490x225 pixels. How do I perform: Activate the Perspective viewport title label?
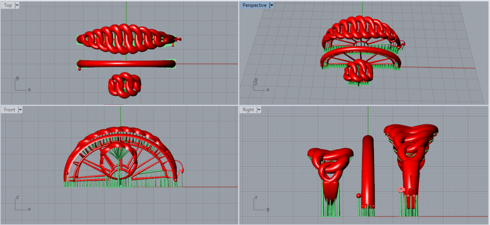click(254, 5)
